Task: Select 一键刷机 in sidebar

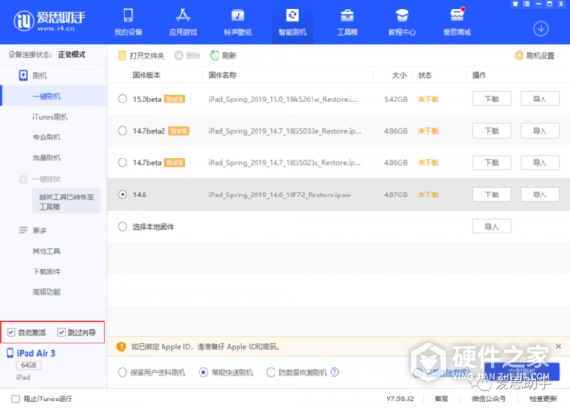Action: click(x=47, y=96)
